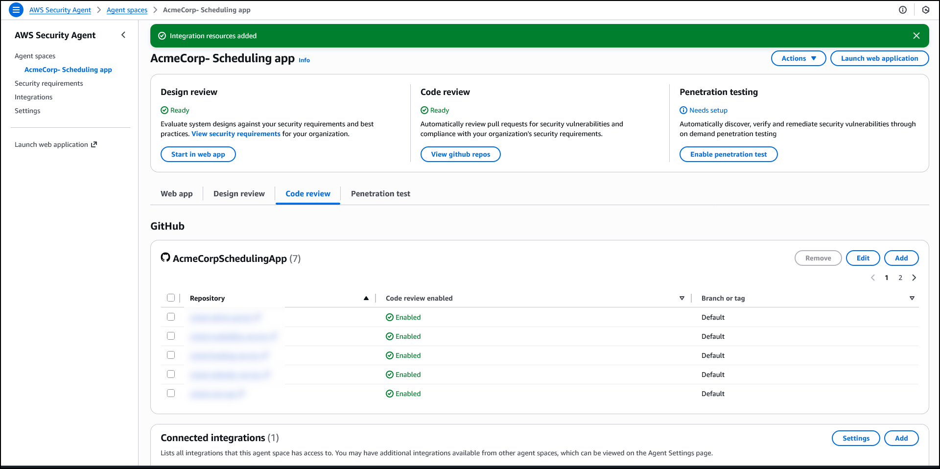Sort ascending by Repository column arrow
The width and height of the screenshot is (940, 469).
366,298
